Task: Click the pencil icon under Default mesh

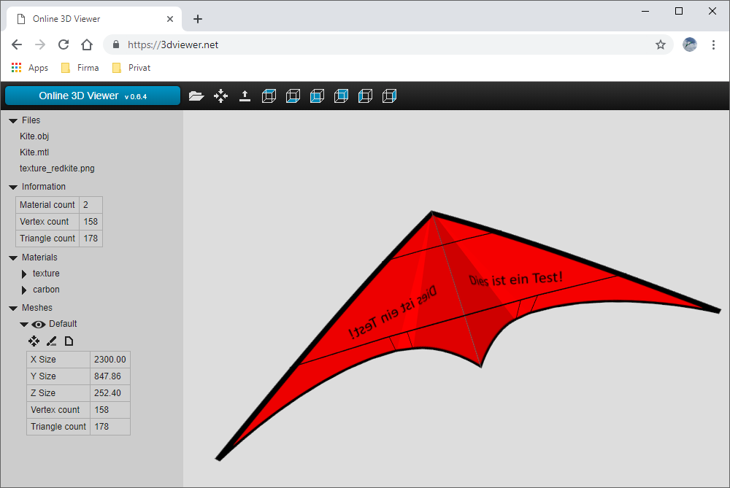Action: (x=52, y=341)
